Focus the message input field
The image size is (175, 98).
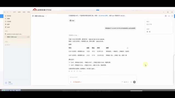(x=102, y=77)
